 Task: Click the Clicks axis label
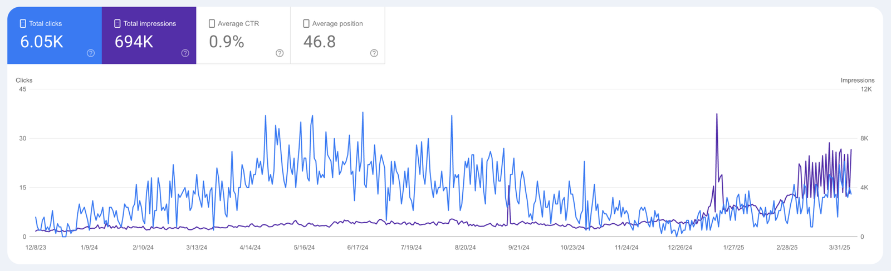click(24, 81)
